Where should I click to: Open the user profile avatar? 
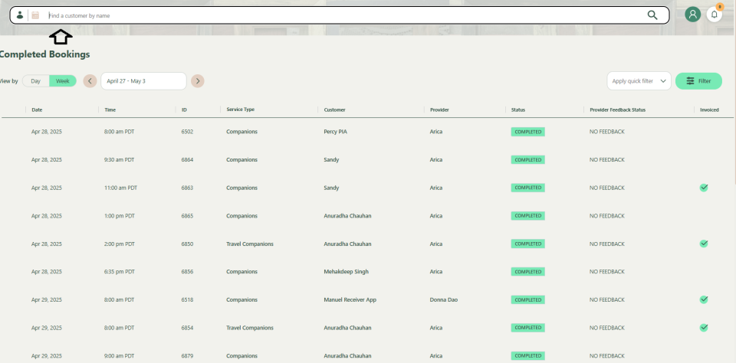click(x=693, y=15)
